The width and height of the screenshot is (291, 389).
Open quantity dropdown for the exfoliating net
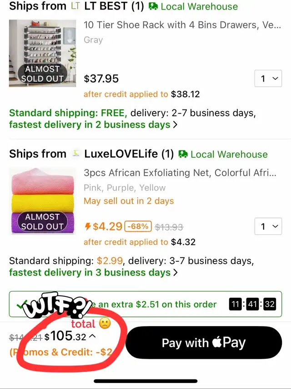[x=268, y=226]
